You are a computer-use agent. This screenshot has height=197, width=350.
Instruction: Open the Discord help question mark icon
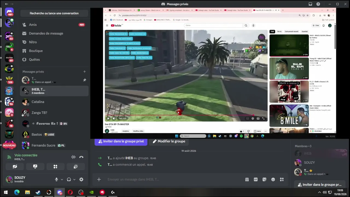pyautogui.click(x=318, y=4)
